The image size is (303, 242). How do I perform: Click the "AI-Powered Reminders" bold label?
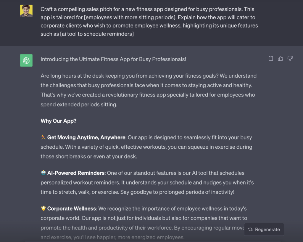pyautogui.click(x=76, y=173)
